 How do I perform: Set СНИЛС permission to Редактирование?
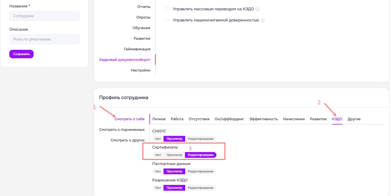[x=201, y=139]
